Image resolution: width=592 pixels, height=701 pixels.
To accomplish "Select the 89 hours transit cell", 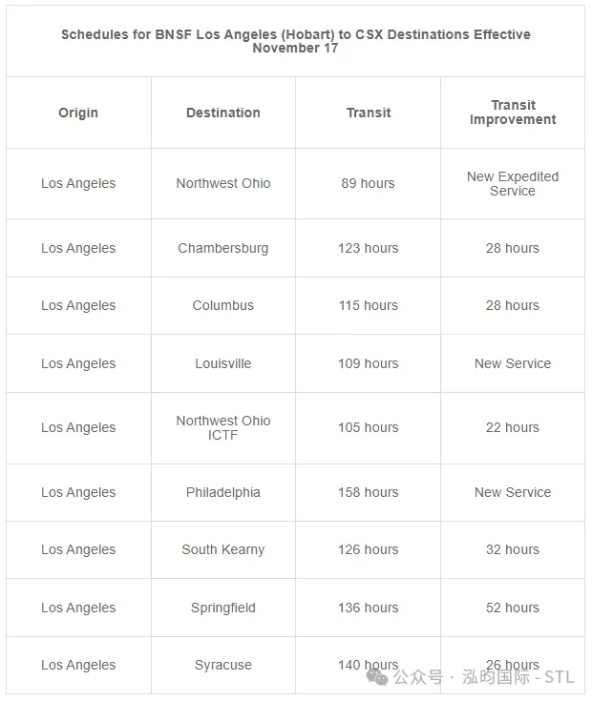I will [x=369, y=183].
